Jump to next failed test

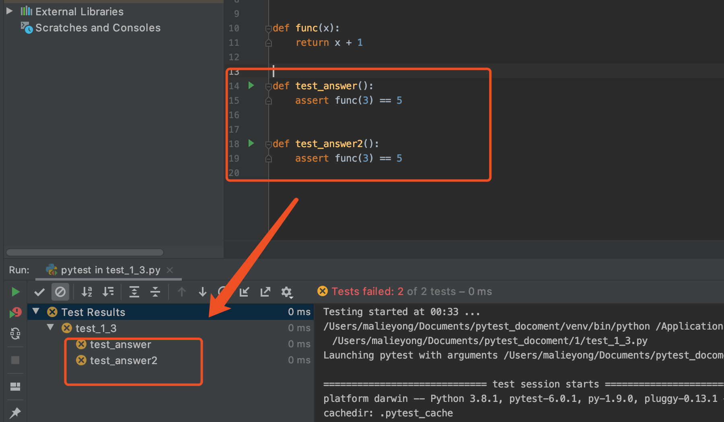(203, 292)
